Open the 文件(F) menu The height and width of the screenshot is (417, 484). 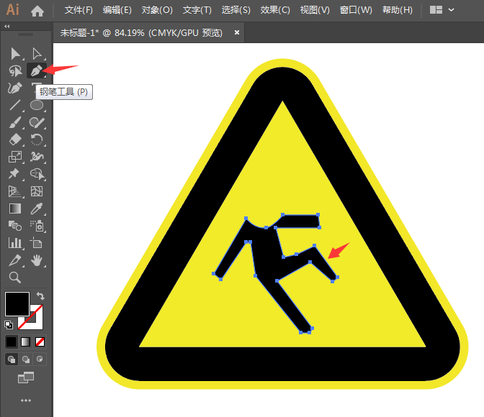tap(79, 10)
